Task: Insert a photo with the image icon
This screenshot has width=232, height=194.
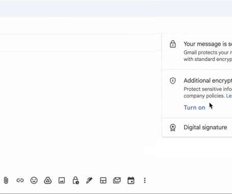Action: click(x=62, y=180)
